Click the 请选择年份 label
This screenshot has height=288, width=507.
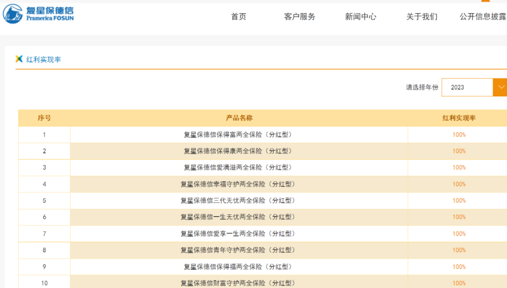tap(422, 87)
